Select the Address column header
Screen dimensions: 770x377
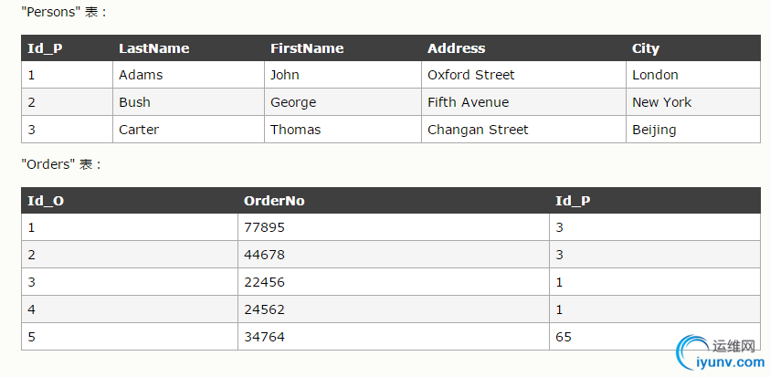coord(456,48)
